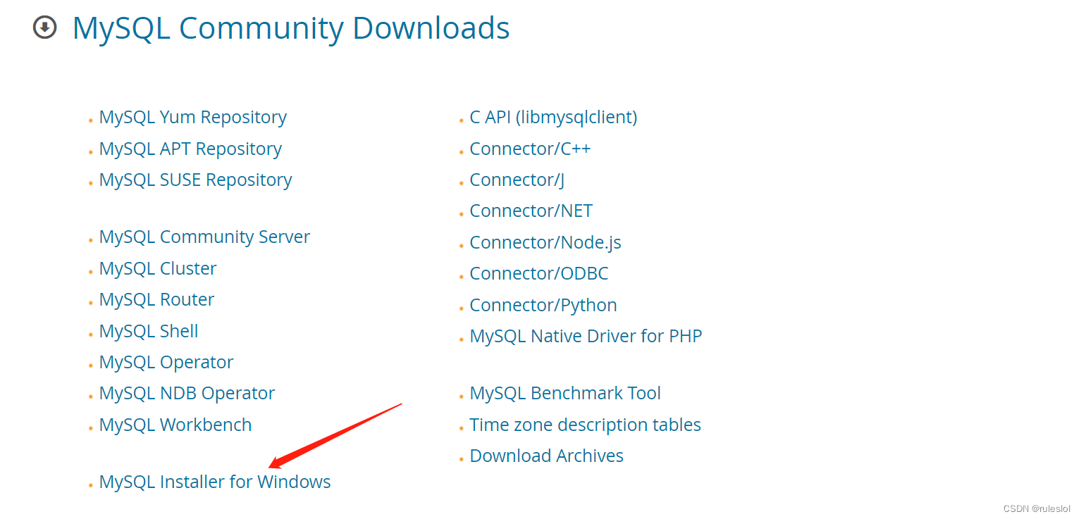Open MySQL Native Driver for PHP
1081x519 pixels.
click(x=586, y=336)
